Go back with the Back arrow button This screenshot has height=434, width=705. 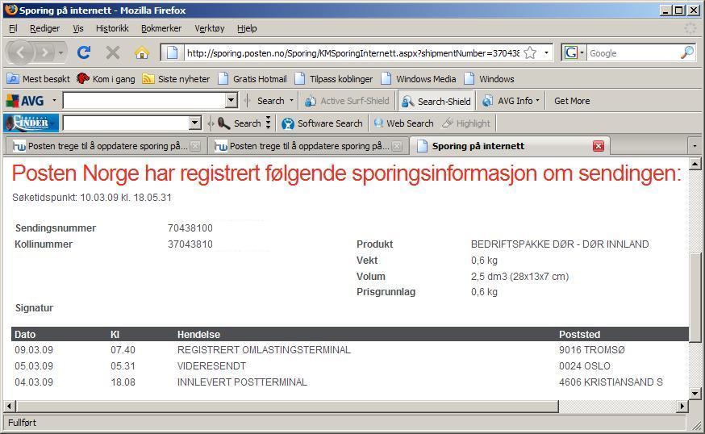20,52
